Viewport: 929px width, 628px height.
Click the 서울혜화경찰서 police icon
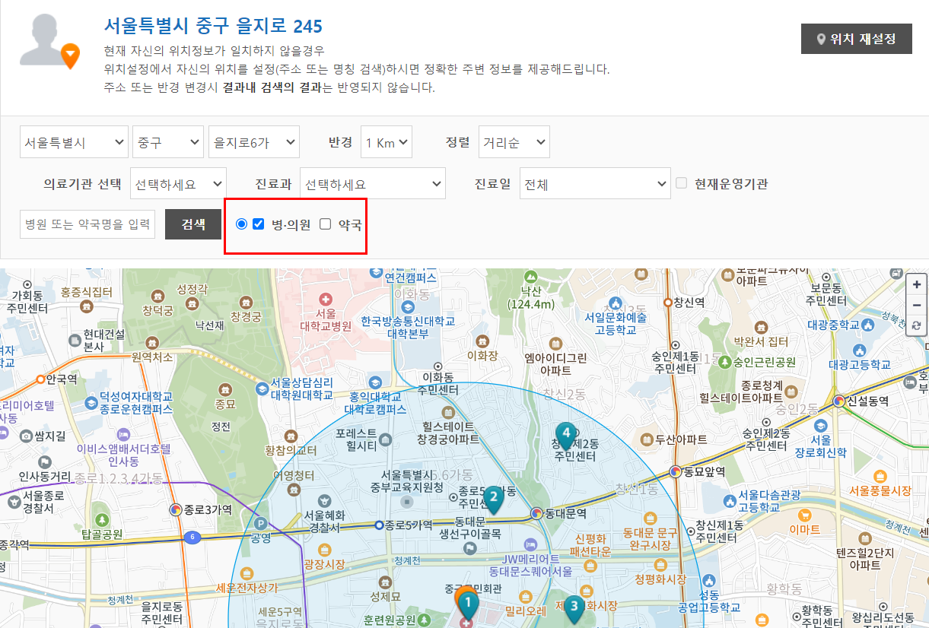click(x=325, y=500)
